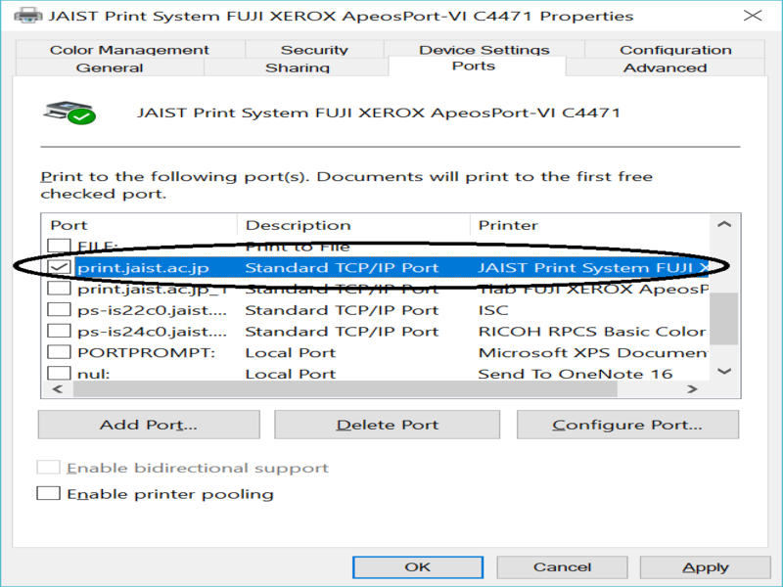Switch to the Advanced tab
783x587 pixels.
pyautogui.click(x=665, y=68)
